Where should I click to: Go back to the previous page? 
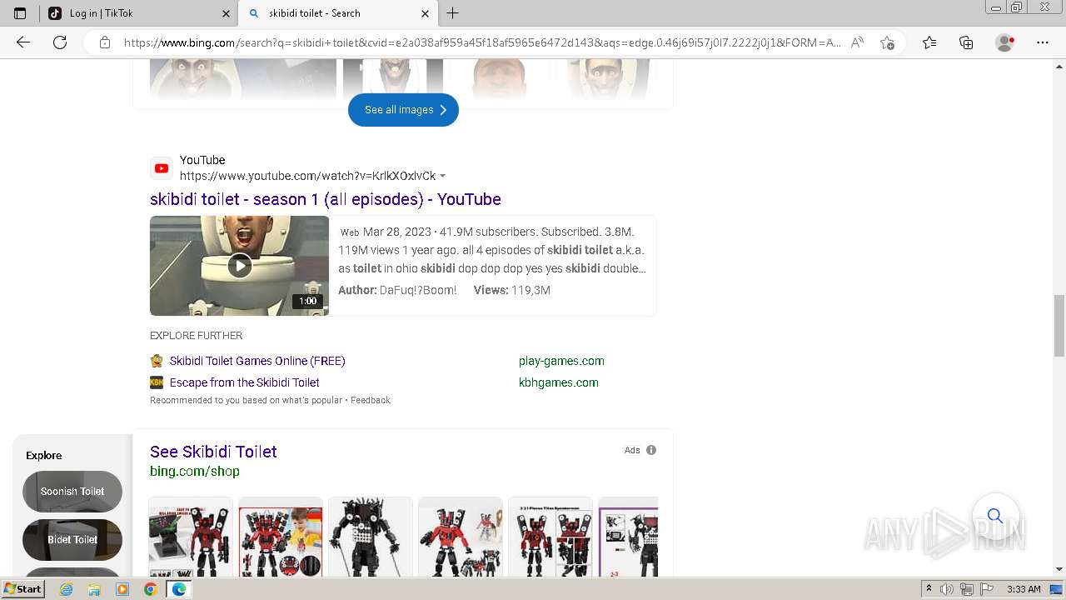(x=23, y=42)
